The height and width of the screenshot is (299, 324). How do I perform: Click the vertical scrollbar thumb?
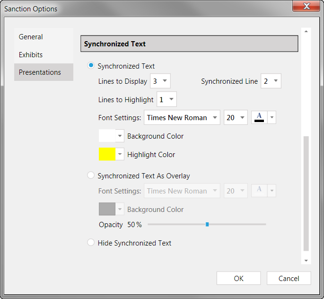pos(306,193)
